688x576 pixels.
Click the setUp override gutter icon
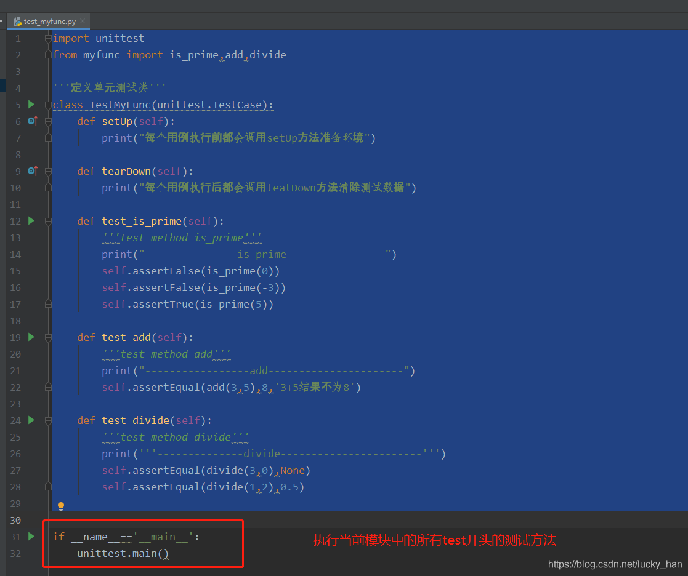pyautogui.click(x=33, y=121)
